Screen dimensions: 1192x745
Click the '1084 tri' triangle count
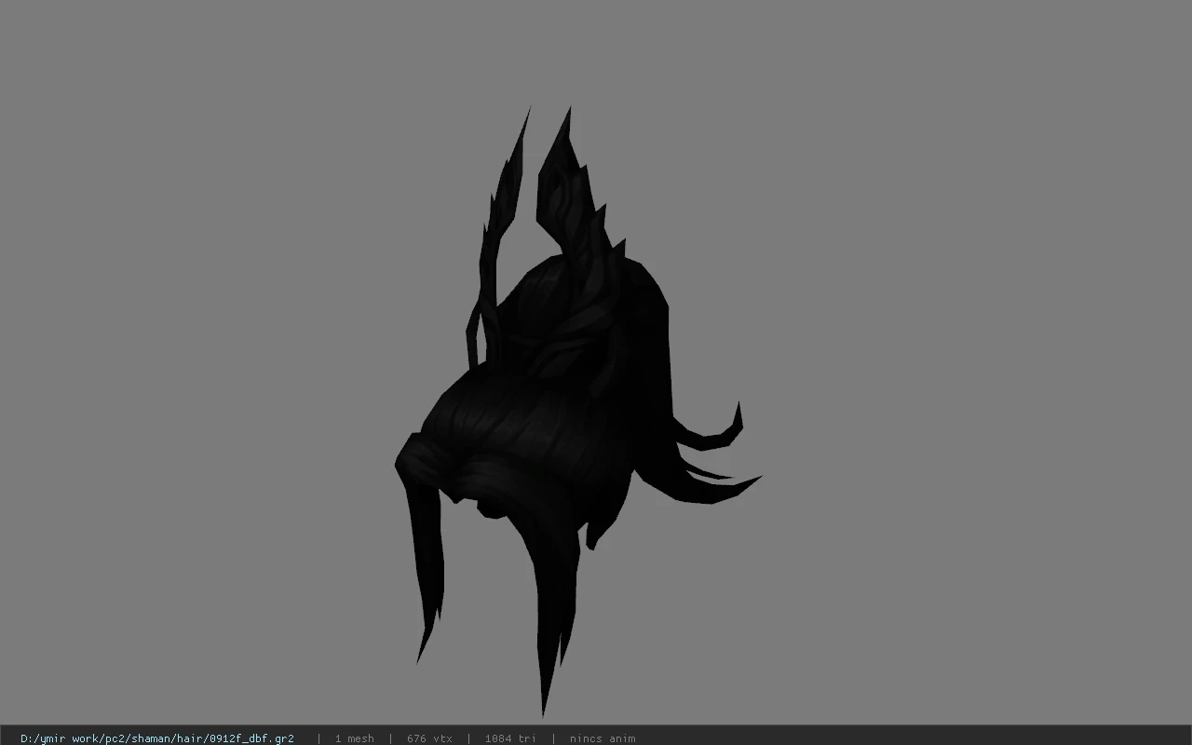tap(510, 738)
